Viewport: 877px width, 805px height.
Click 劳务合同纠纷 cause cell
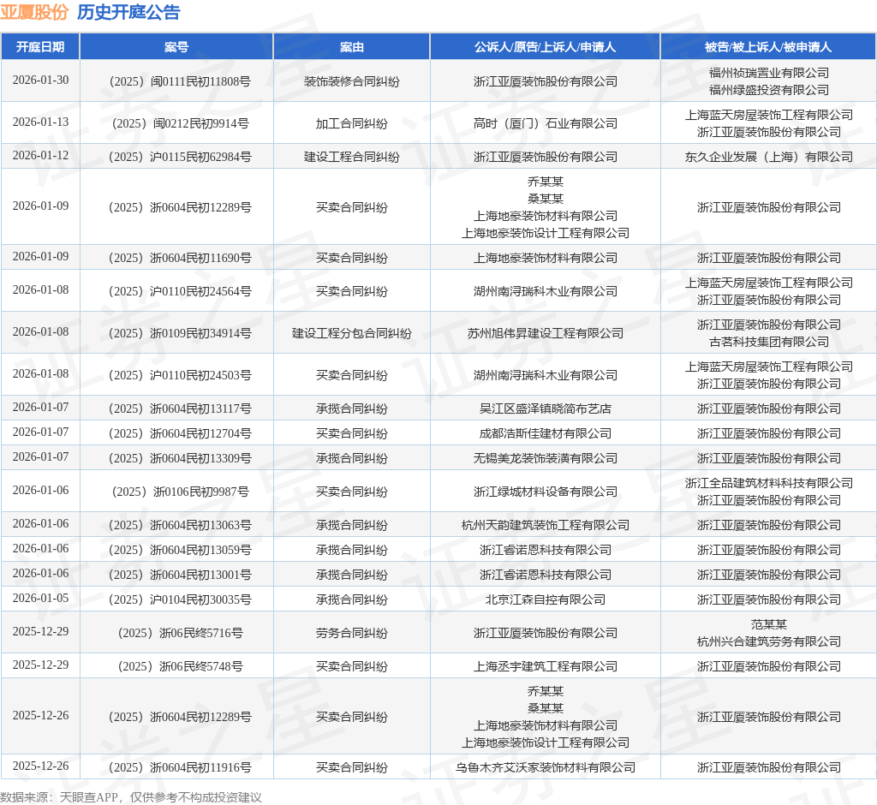(x=352, y=633)
